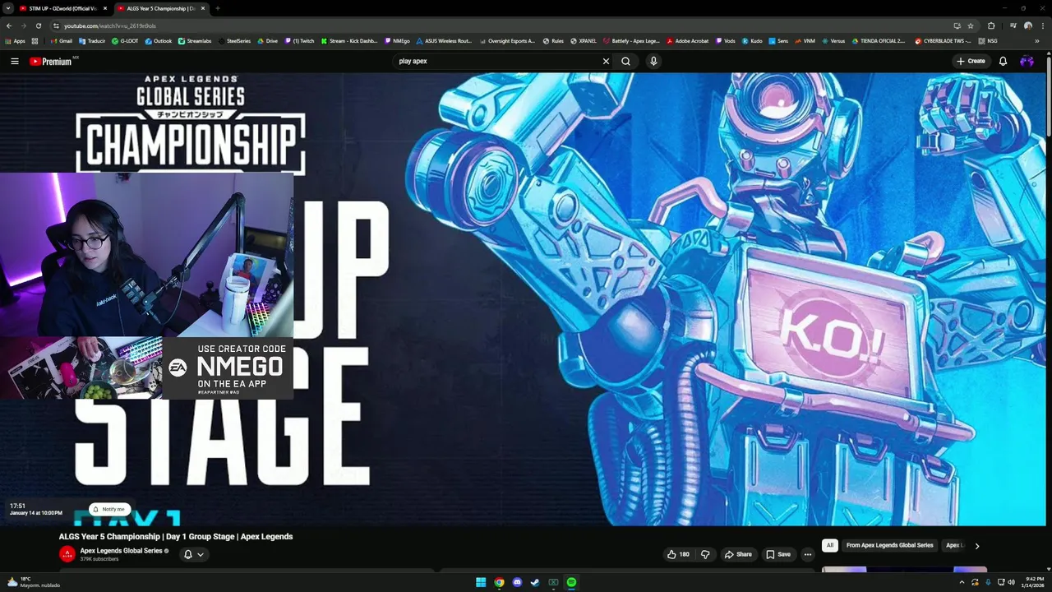The image size is (1052, 592).
Task: Show more filter chips with arrow
Action: 976,546
